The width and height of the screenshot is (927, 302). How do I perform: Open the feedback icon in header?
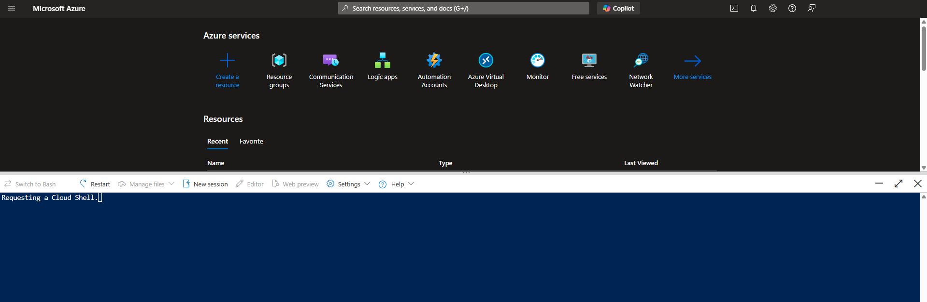pyautogui.click(x=812, y=8)
